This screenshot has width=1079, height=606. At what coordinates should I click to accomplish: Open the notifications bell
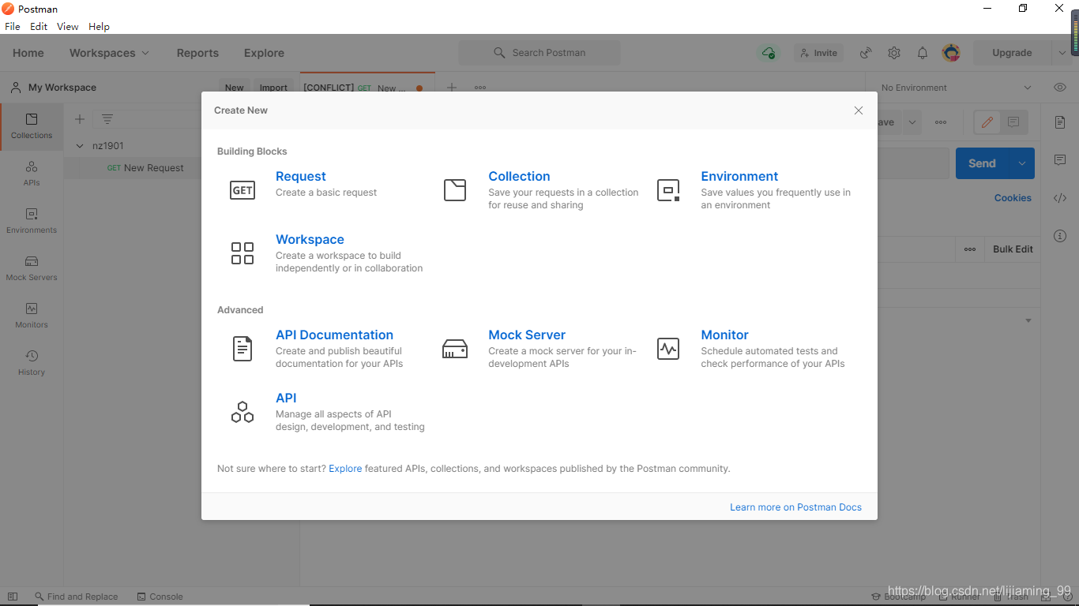[923, 53]
